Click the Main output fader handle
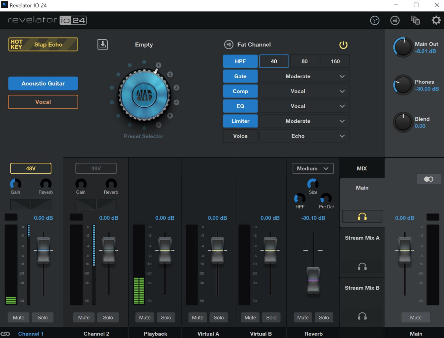The image size is (444, 338). click(404, 251)
